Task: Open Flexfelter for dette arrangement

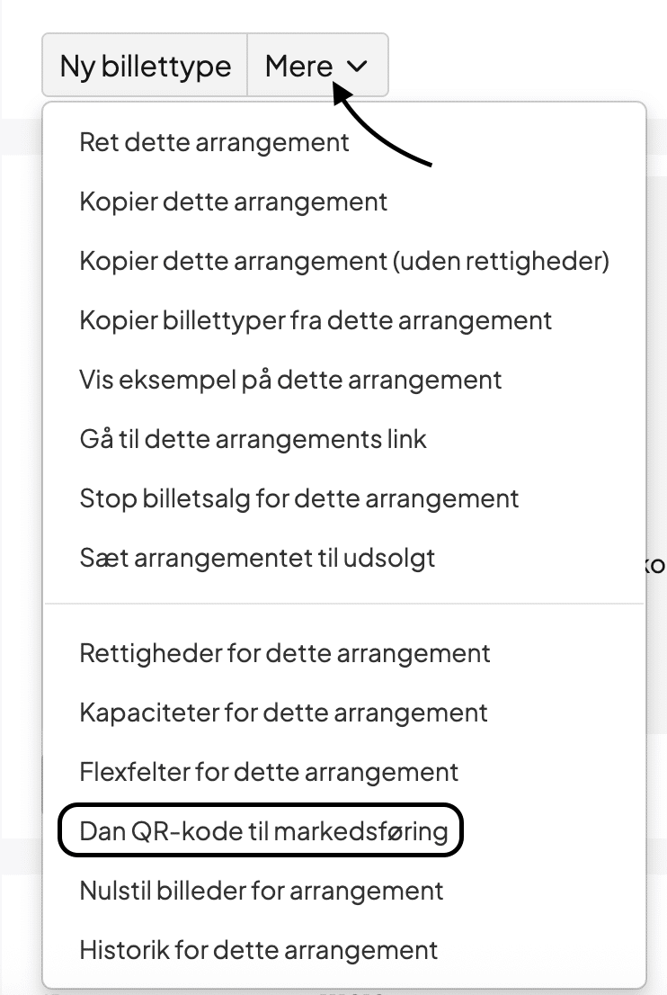Action: [x=269, y=772]
